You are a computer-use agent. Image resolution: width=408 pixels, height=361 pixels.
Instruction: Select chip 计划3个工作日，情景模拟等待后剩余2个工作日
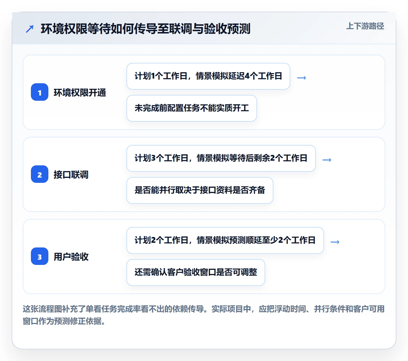221,158
